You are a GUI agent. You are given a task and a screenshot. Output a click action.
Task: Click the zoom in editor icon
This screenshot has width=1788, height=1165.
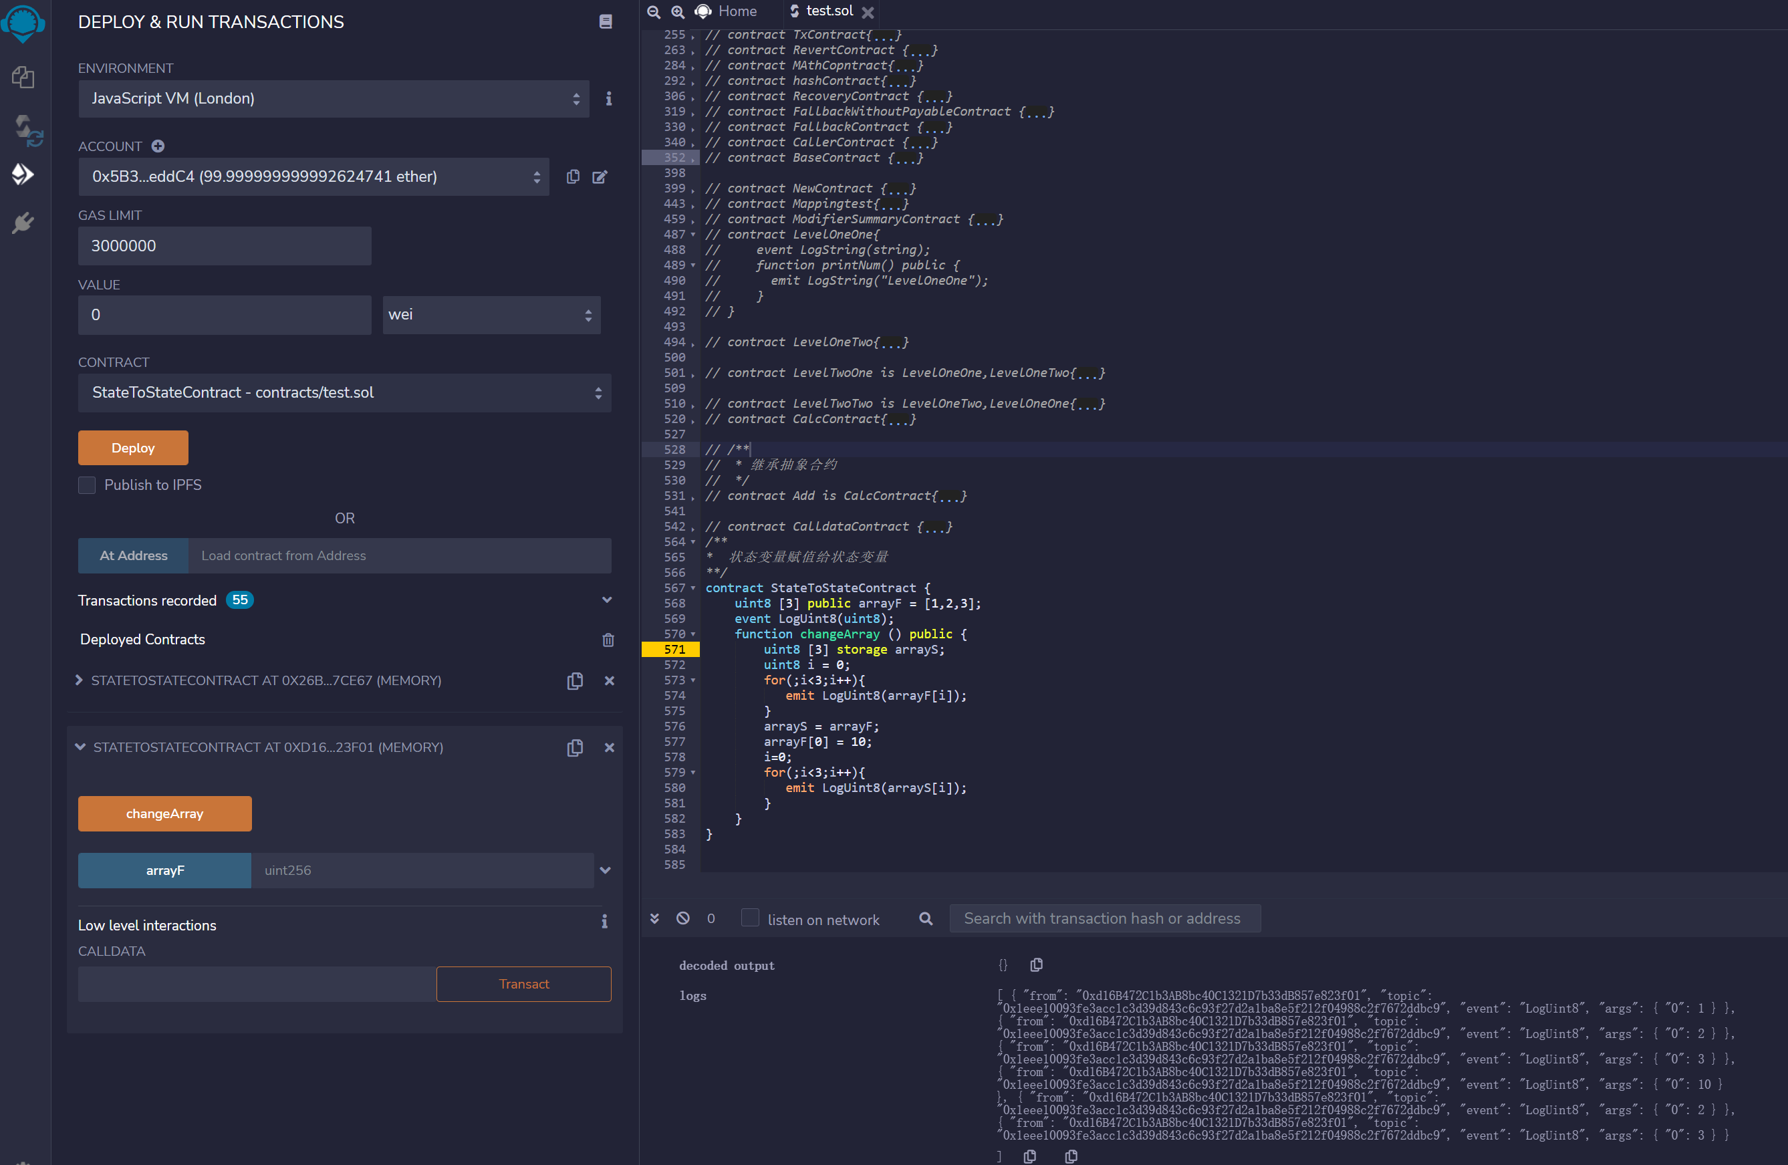tap(678, 11)
